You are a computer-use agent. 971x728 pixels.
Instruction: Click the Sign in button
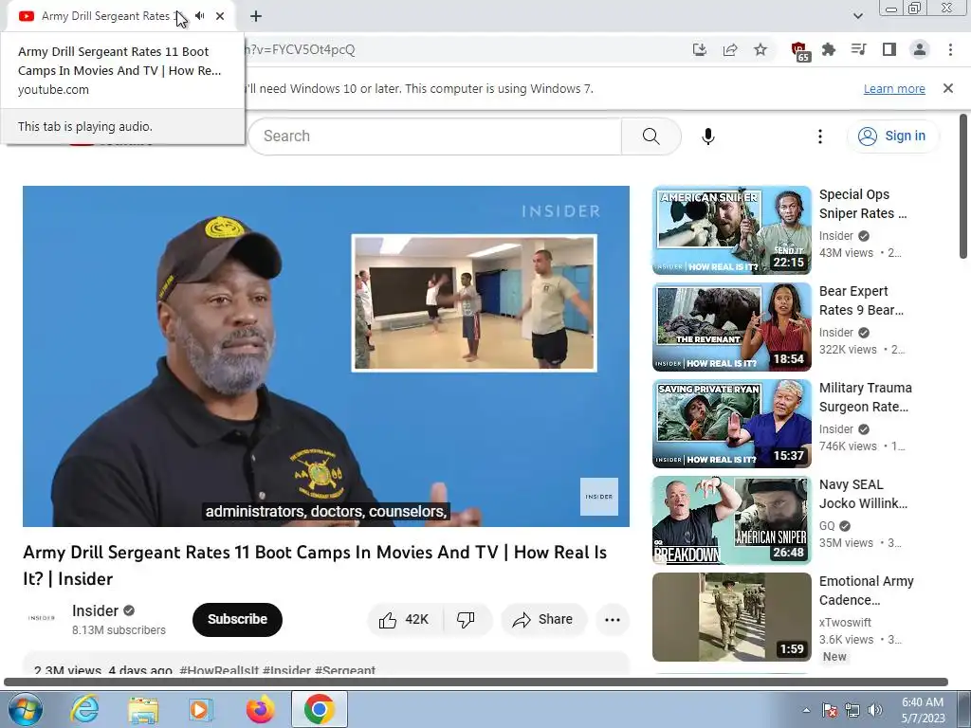[892, 136]
